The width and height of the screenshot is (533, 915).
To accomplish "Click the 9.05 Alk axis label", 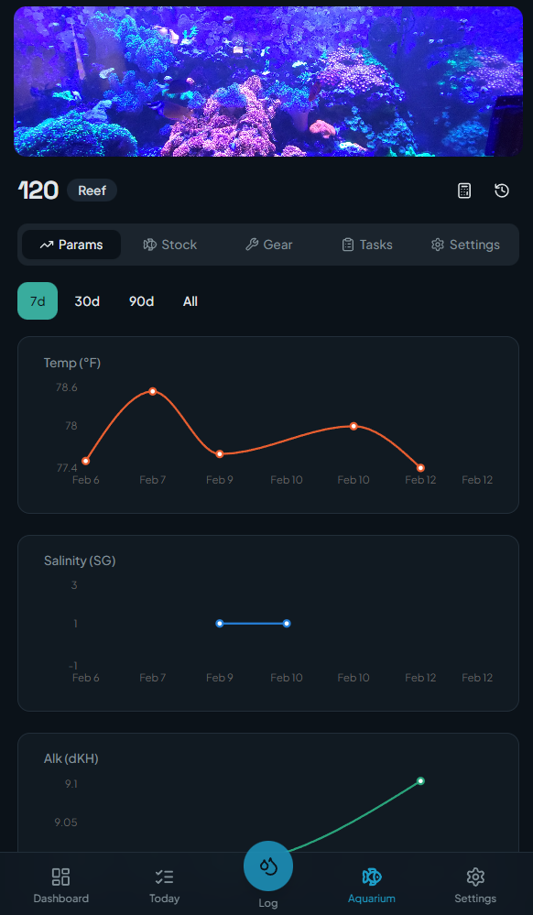I will [x=66, y=822].
